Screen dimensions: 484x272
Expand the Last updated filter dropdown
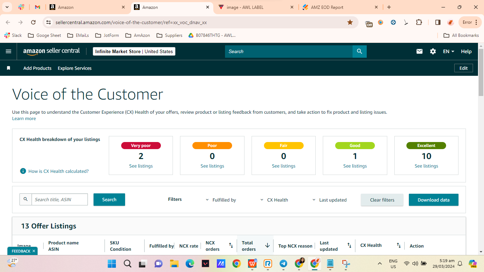(x=330, y=200)
